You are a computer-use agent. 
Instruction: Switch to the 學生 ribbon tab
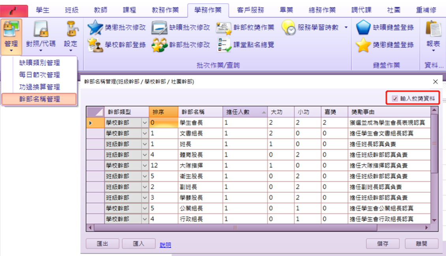tap(43, 10)
